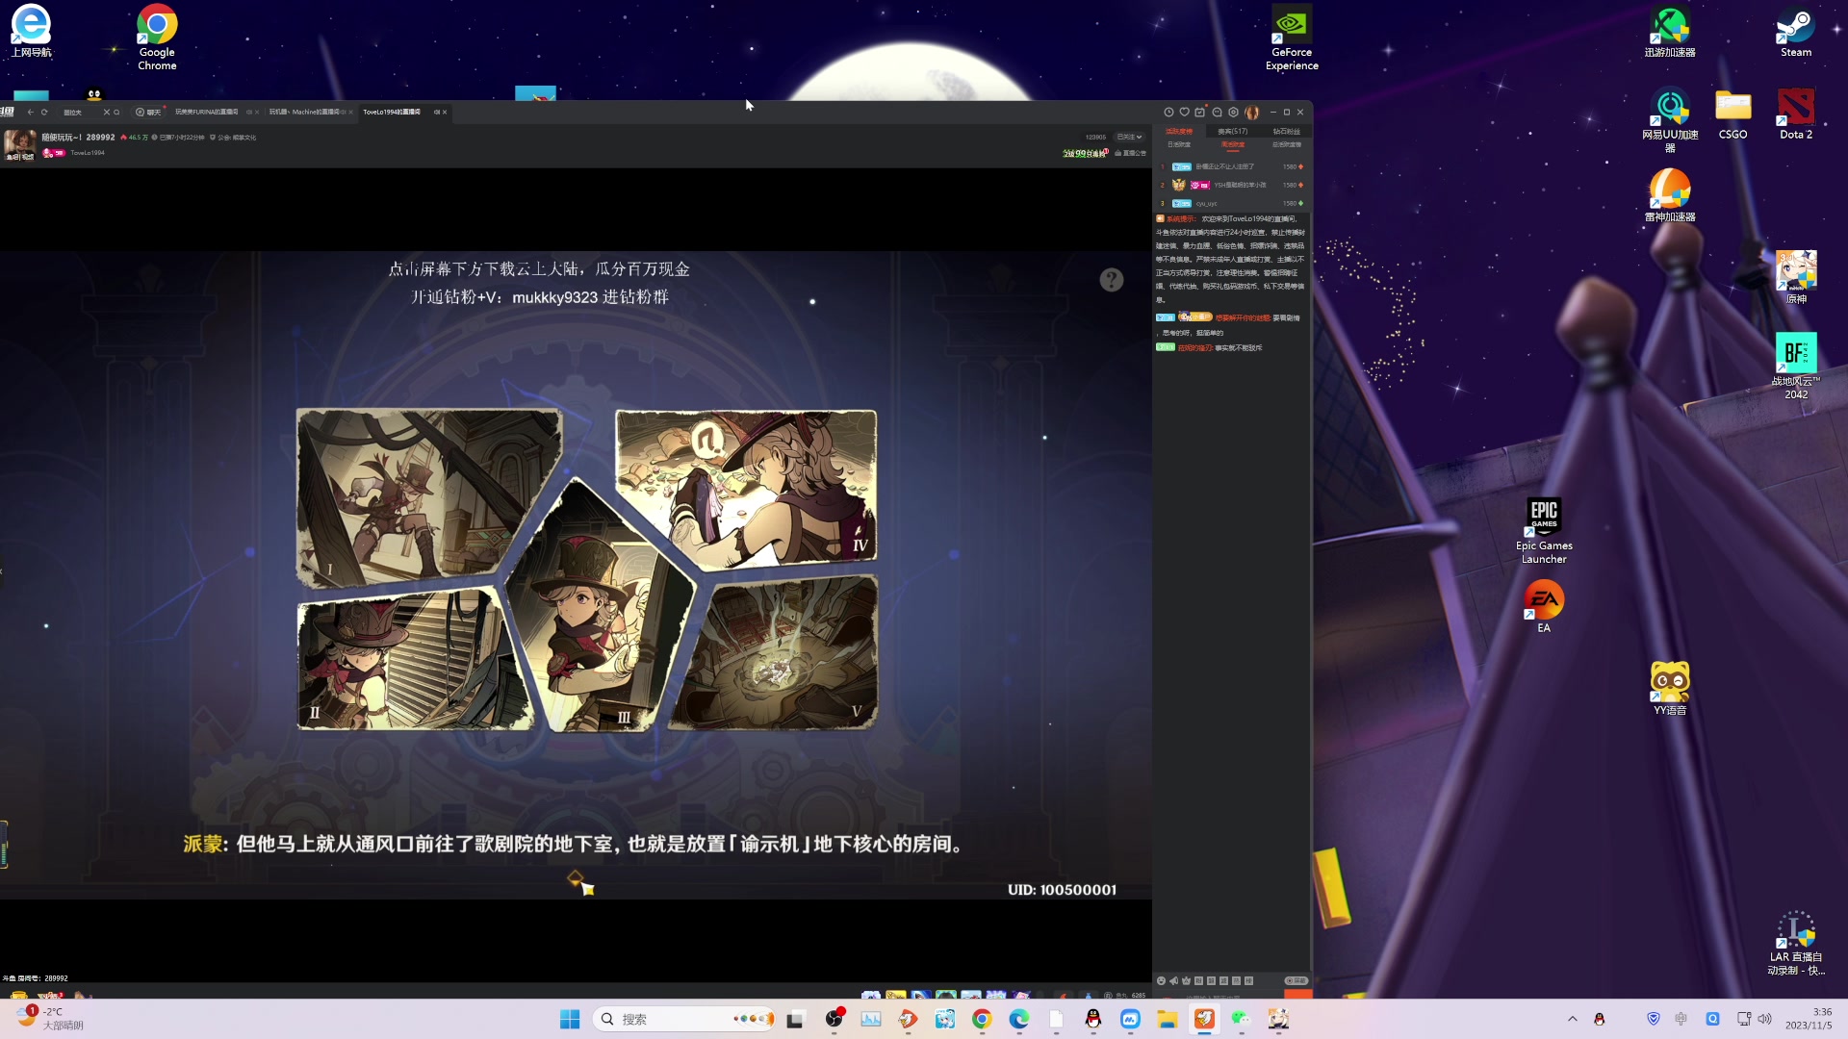1848x1039 pixels.
Task: Open QQ penguin in taskbar
Action: click(1093, 1019)
